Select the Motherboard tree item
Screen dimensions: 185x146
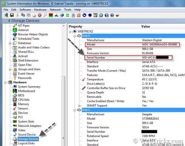(x=27, y=91)
